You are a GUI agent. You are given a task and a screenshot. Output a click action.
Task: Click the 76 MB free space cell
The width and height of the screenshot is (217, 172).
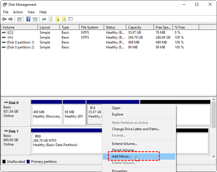[160, 33]
